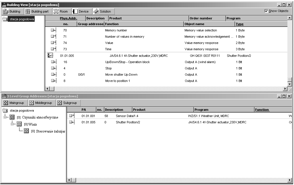Select 'Move to position 1' function

(118, 81)
